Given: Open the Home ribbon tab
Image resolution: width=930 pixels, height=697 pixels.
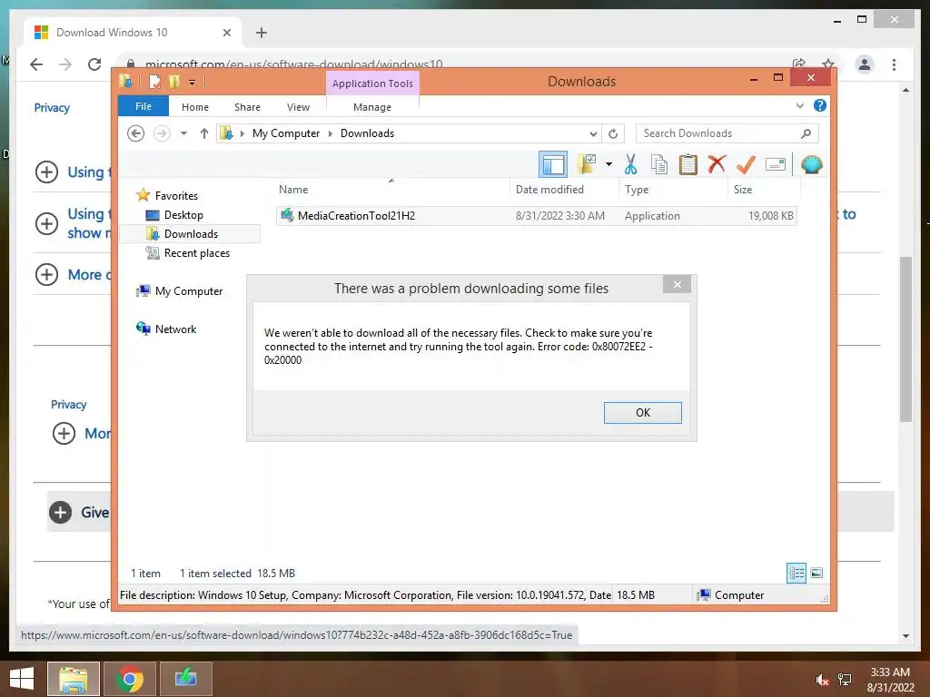Looking at the screenshot, I should coord(195,107).
